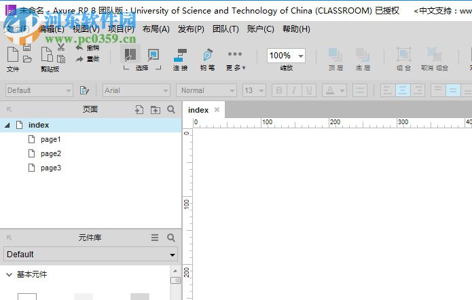Toggle bullet list formatting
The width and height of the screenshot is (472, 300).
[x=360, y=90]
